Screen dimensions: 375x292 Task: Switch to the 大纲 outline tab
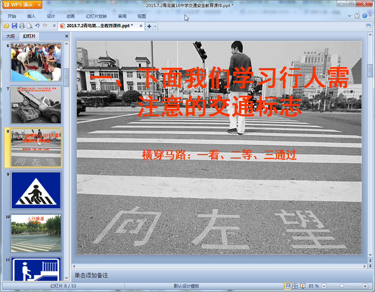pyautogui.click(x=10, y=36)
